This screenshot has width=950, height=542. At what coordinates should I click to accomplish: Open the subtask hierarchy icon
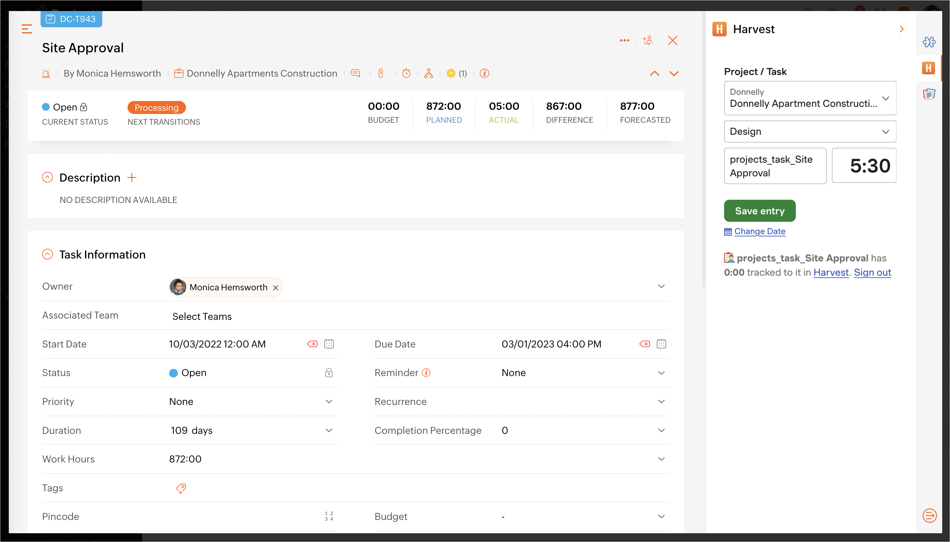[x=428, y=73]
